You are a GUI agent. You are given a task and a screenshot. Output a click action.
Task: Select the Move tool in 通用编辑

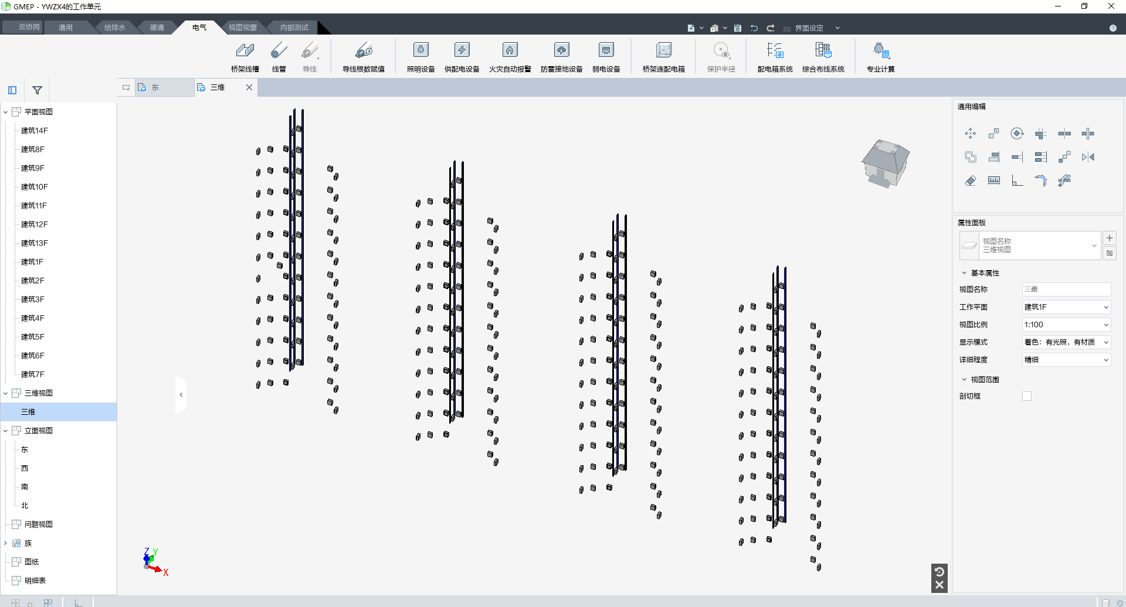coord(970,134)
